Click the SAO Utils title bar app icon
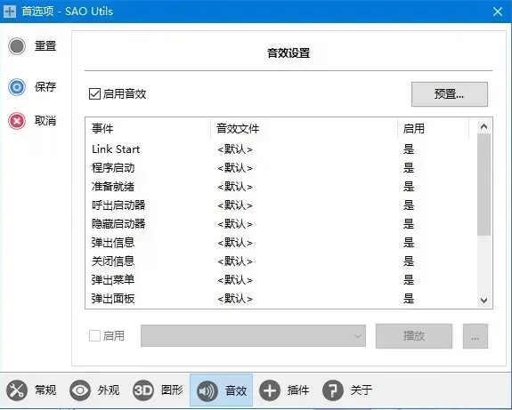This screenshot has height=410, width=512. [10, 12]
